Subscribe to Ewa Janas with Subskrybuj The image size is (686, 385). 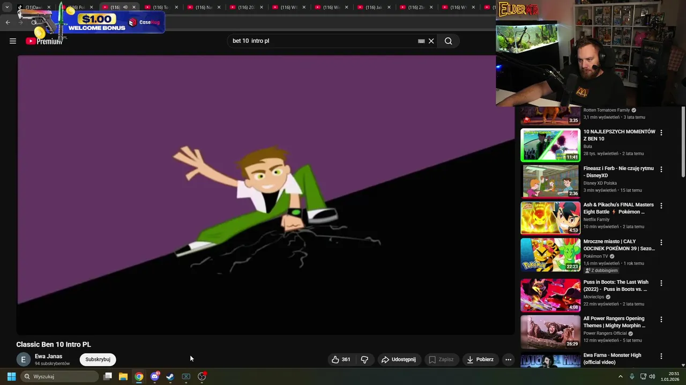click(x=98, y=359)
